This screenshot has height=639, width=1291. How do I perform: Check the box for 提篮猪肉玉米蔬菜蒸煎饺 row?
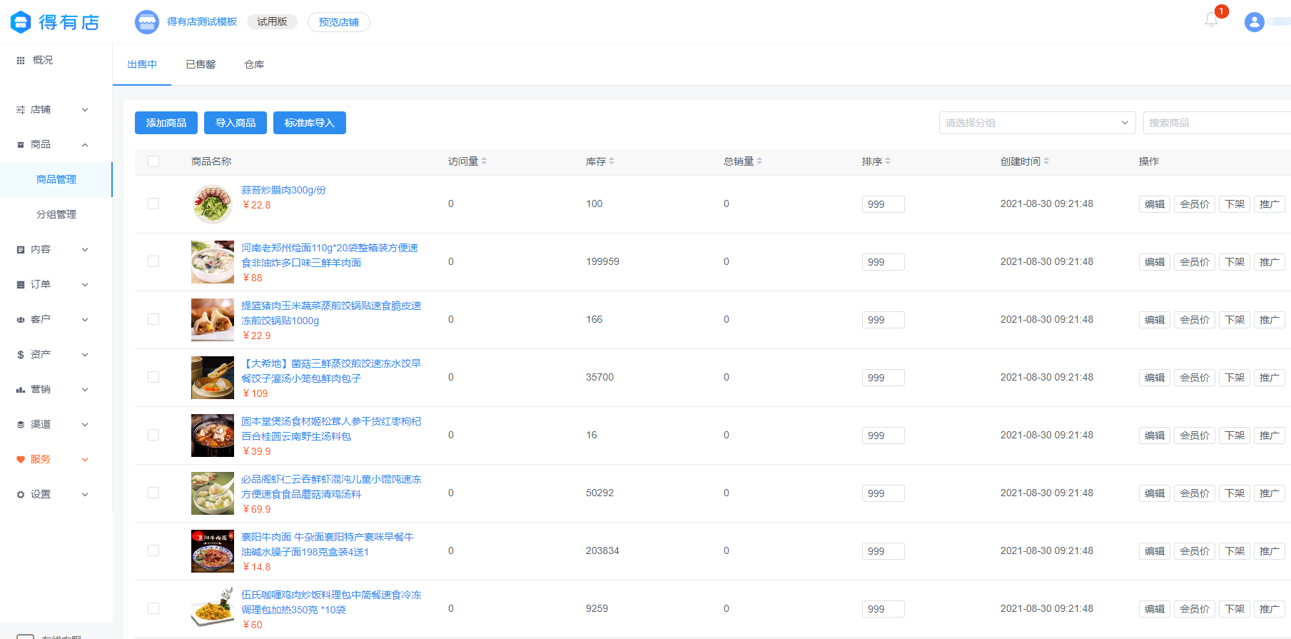click(153, 319)
